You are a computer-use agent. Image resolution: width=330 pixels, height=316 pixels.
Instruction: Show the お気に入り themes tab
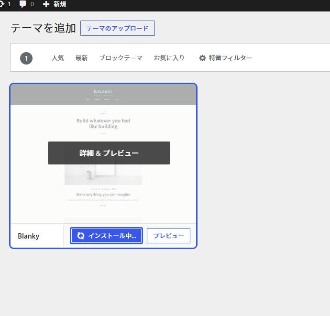pos(169,58)
